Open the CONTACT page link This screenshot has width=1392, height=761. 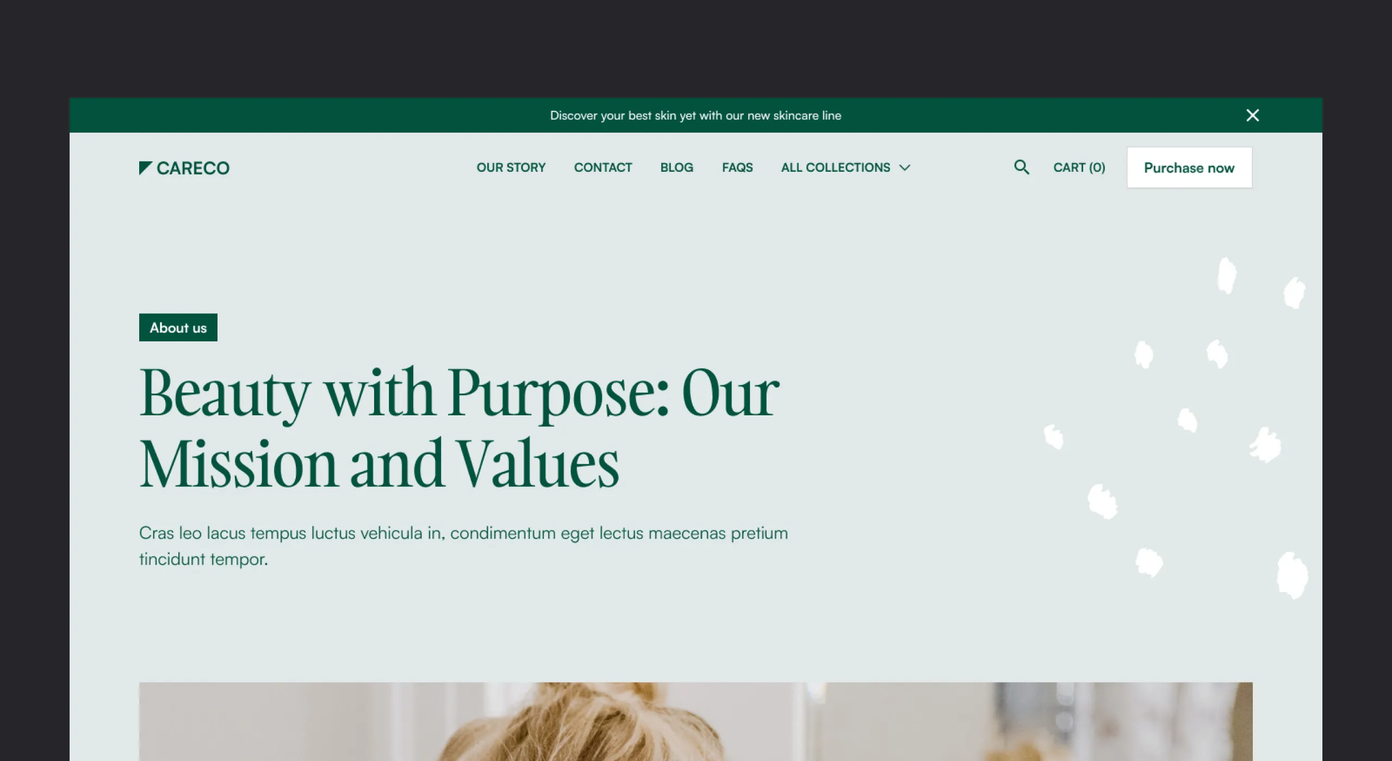click(603, 167)
